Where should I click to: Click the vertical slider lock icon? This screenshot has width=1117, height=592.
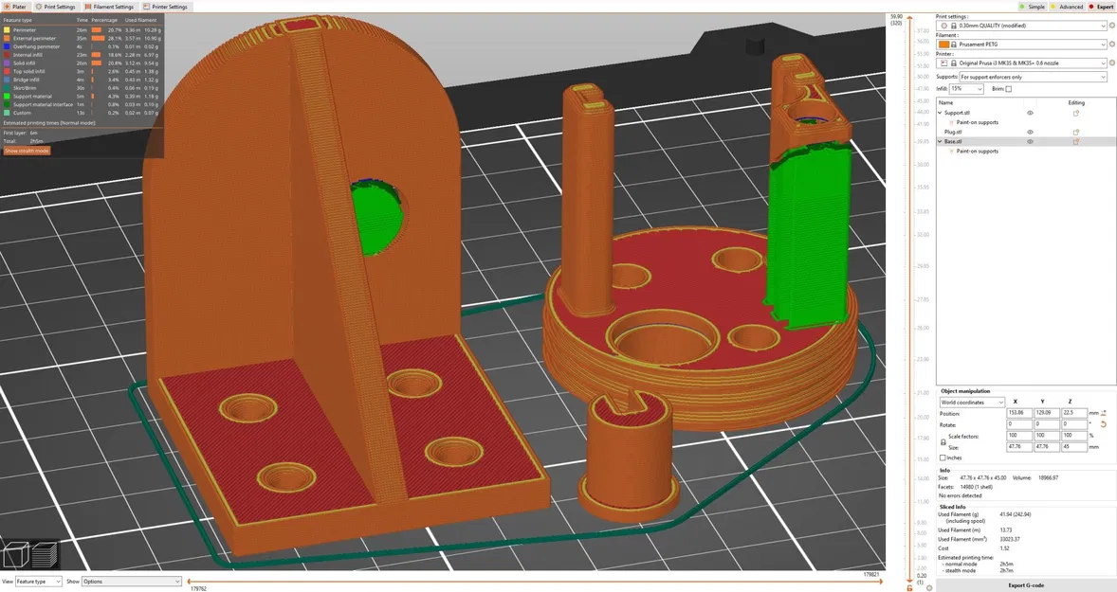(x=909, y=587)
